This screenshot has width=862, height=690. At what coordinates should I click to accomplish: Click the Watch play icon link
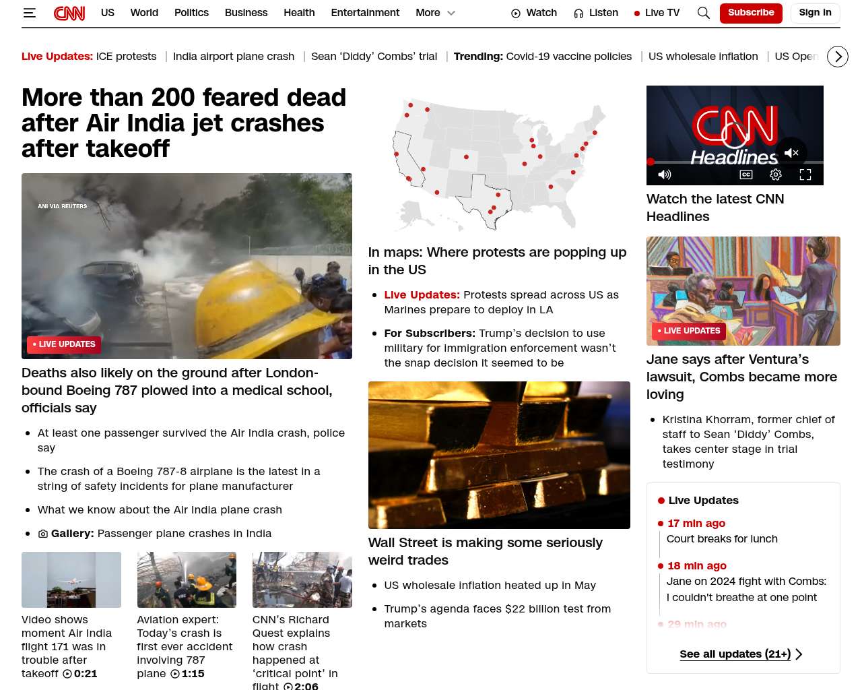(x=534, y=13)
